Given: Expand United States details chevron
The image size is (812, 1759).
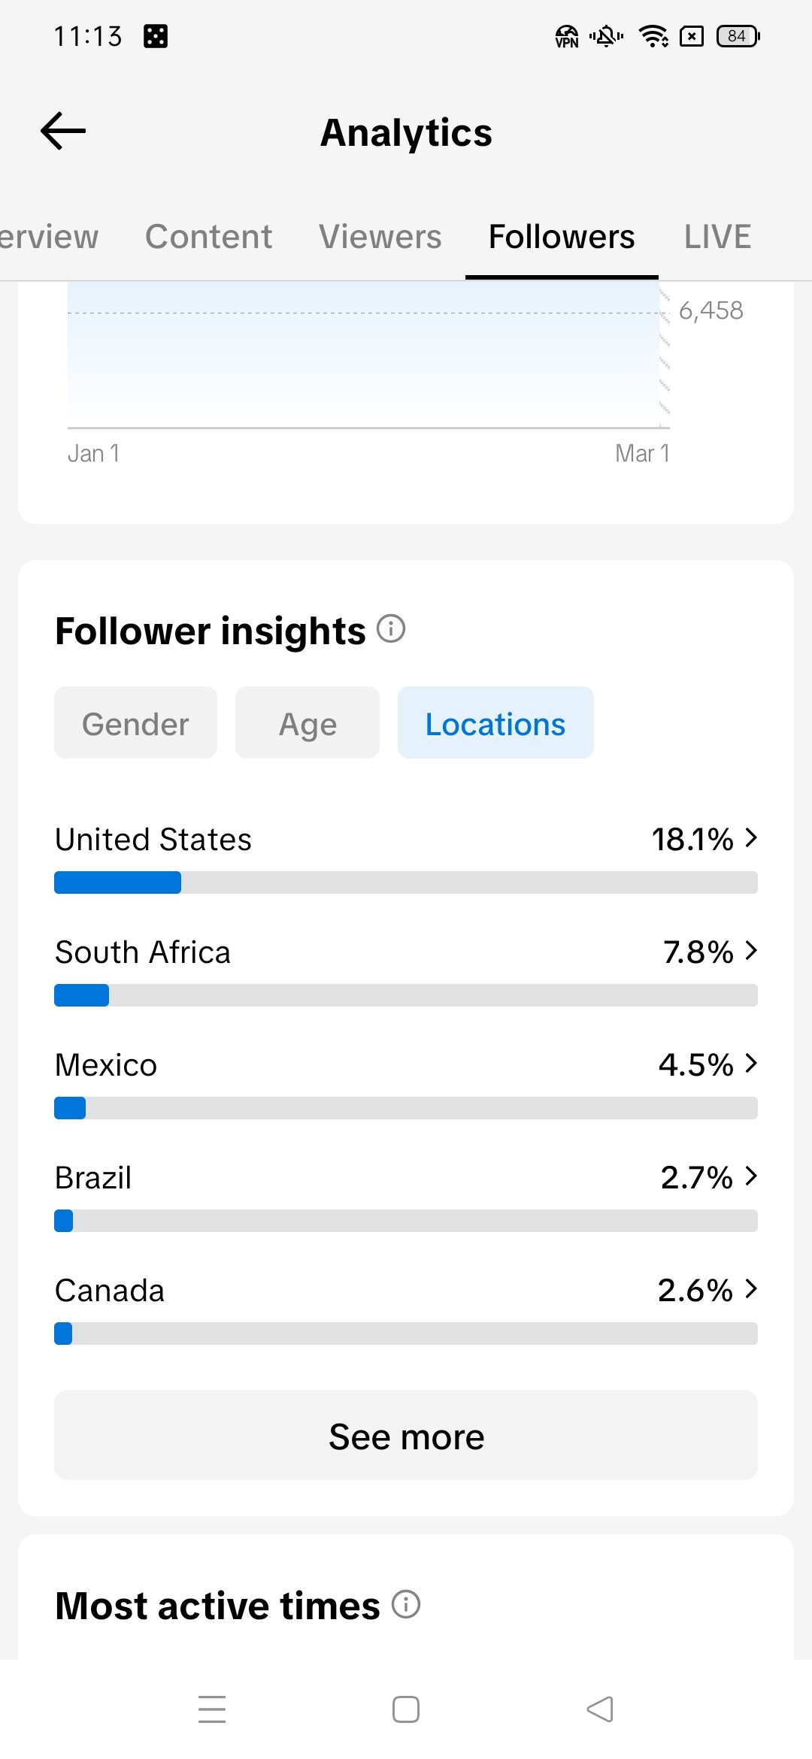Looking at the screenshot, I should [x=750, y=837].
